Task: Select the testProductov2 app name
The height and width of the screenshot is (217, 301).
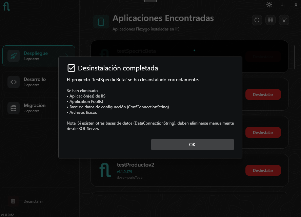Action: [x=135, y=165]
